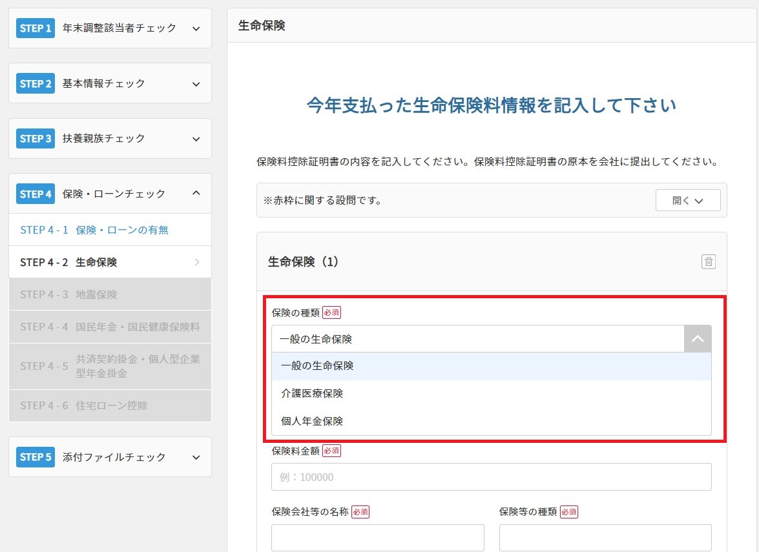The width and height of the screenshot is (759, 552).
Task: Select STEP 4-5 共済契約掛金 item
Action: 110,366
